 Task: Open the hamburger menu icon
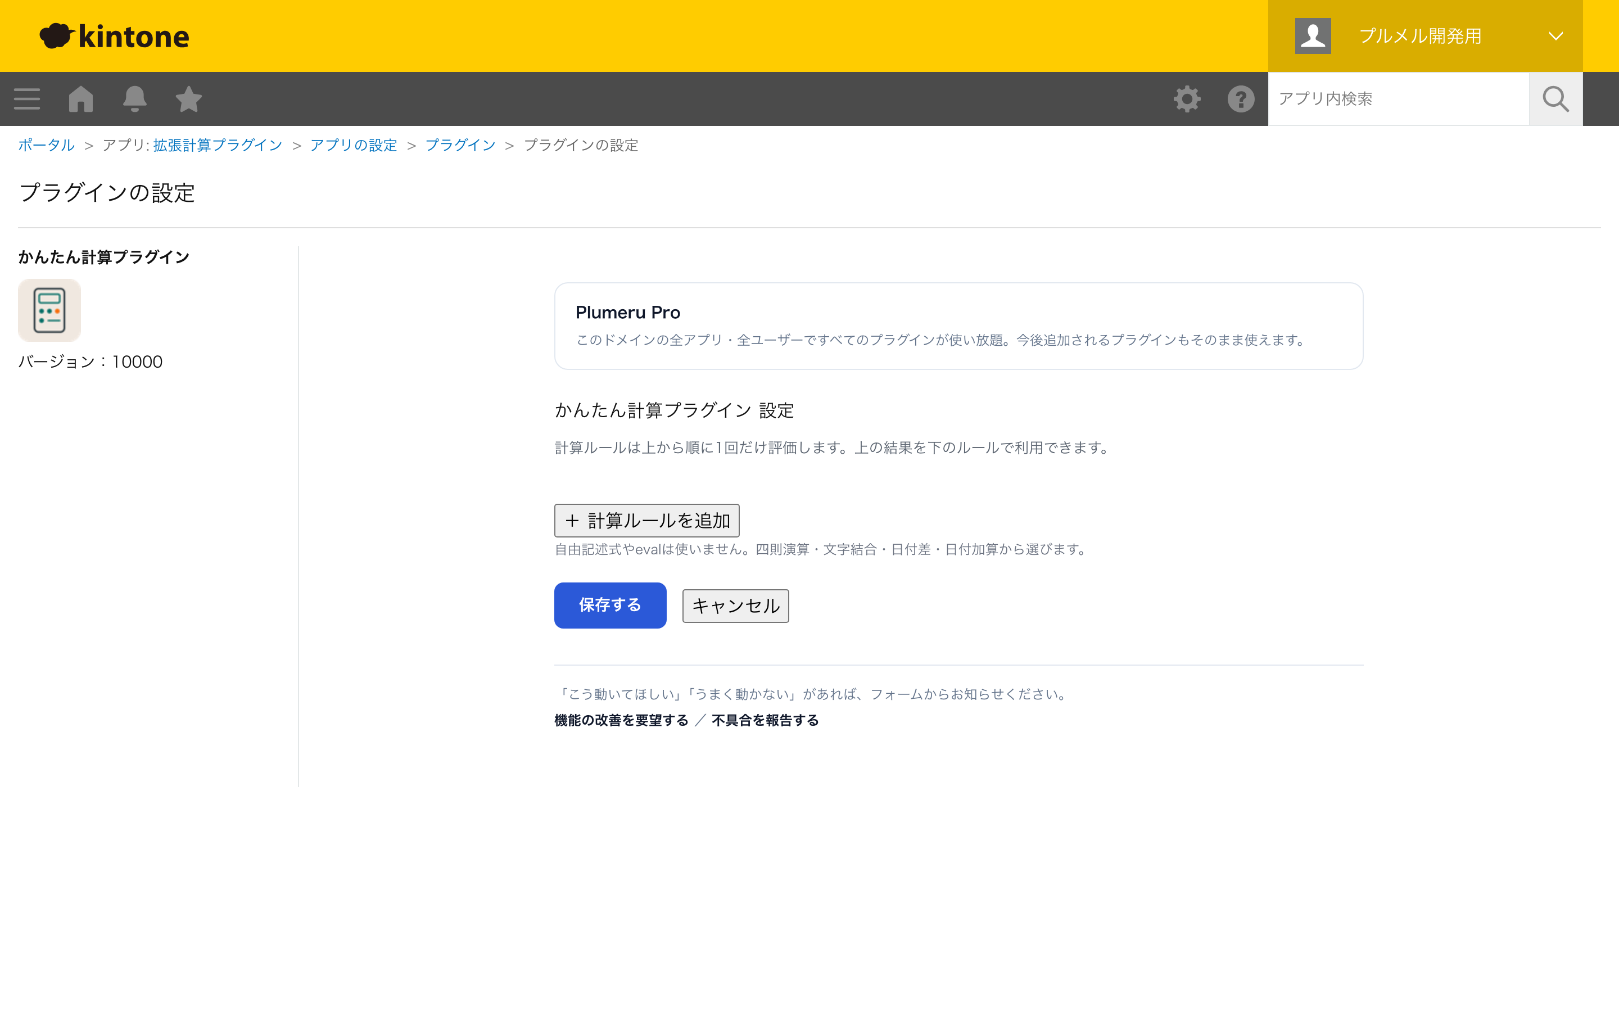point(27,99)
